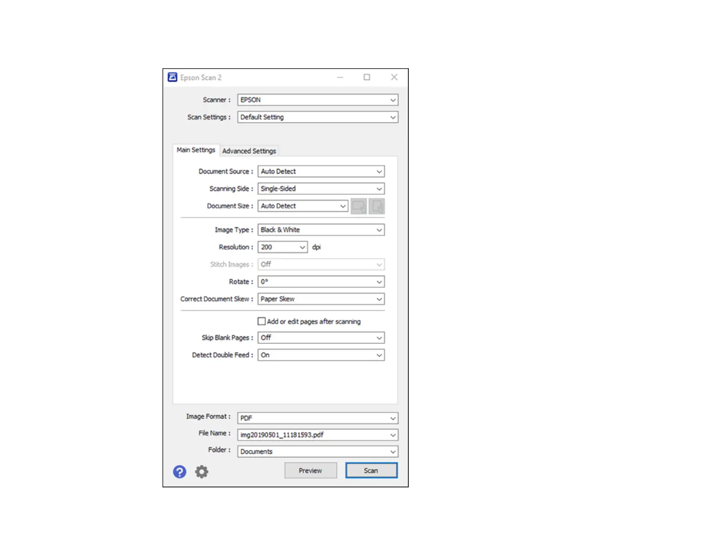721x557 pixels.
Task: Click the landscape orientation icon beside Document Size
Action: 359,206
